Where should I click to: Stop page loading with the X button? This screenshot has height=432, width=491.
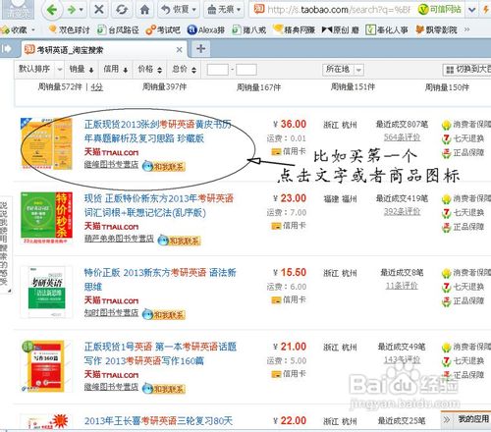point(99,9)
